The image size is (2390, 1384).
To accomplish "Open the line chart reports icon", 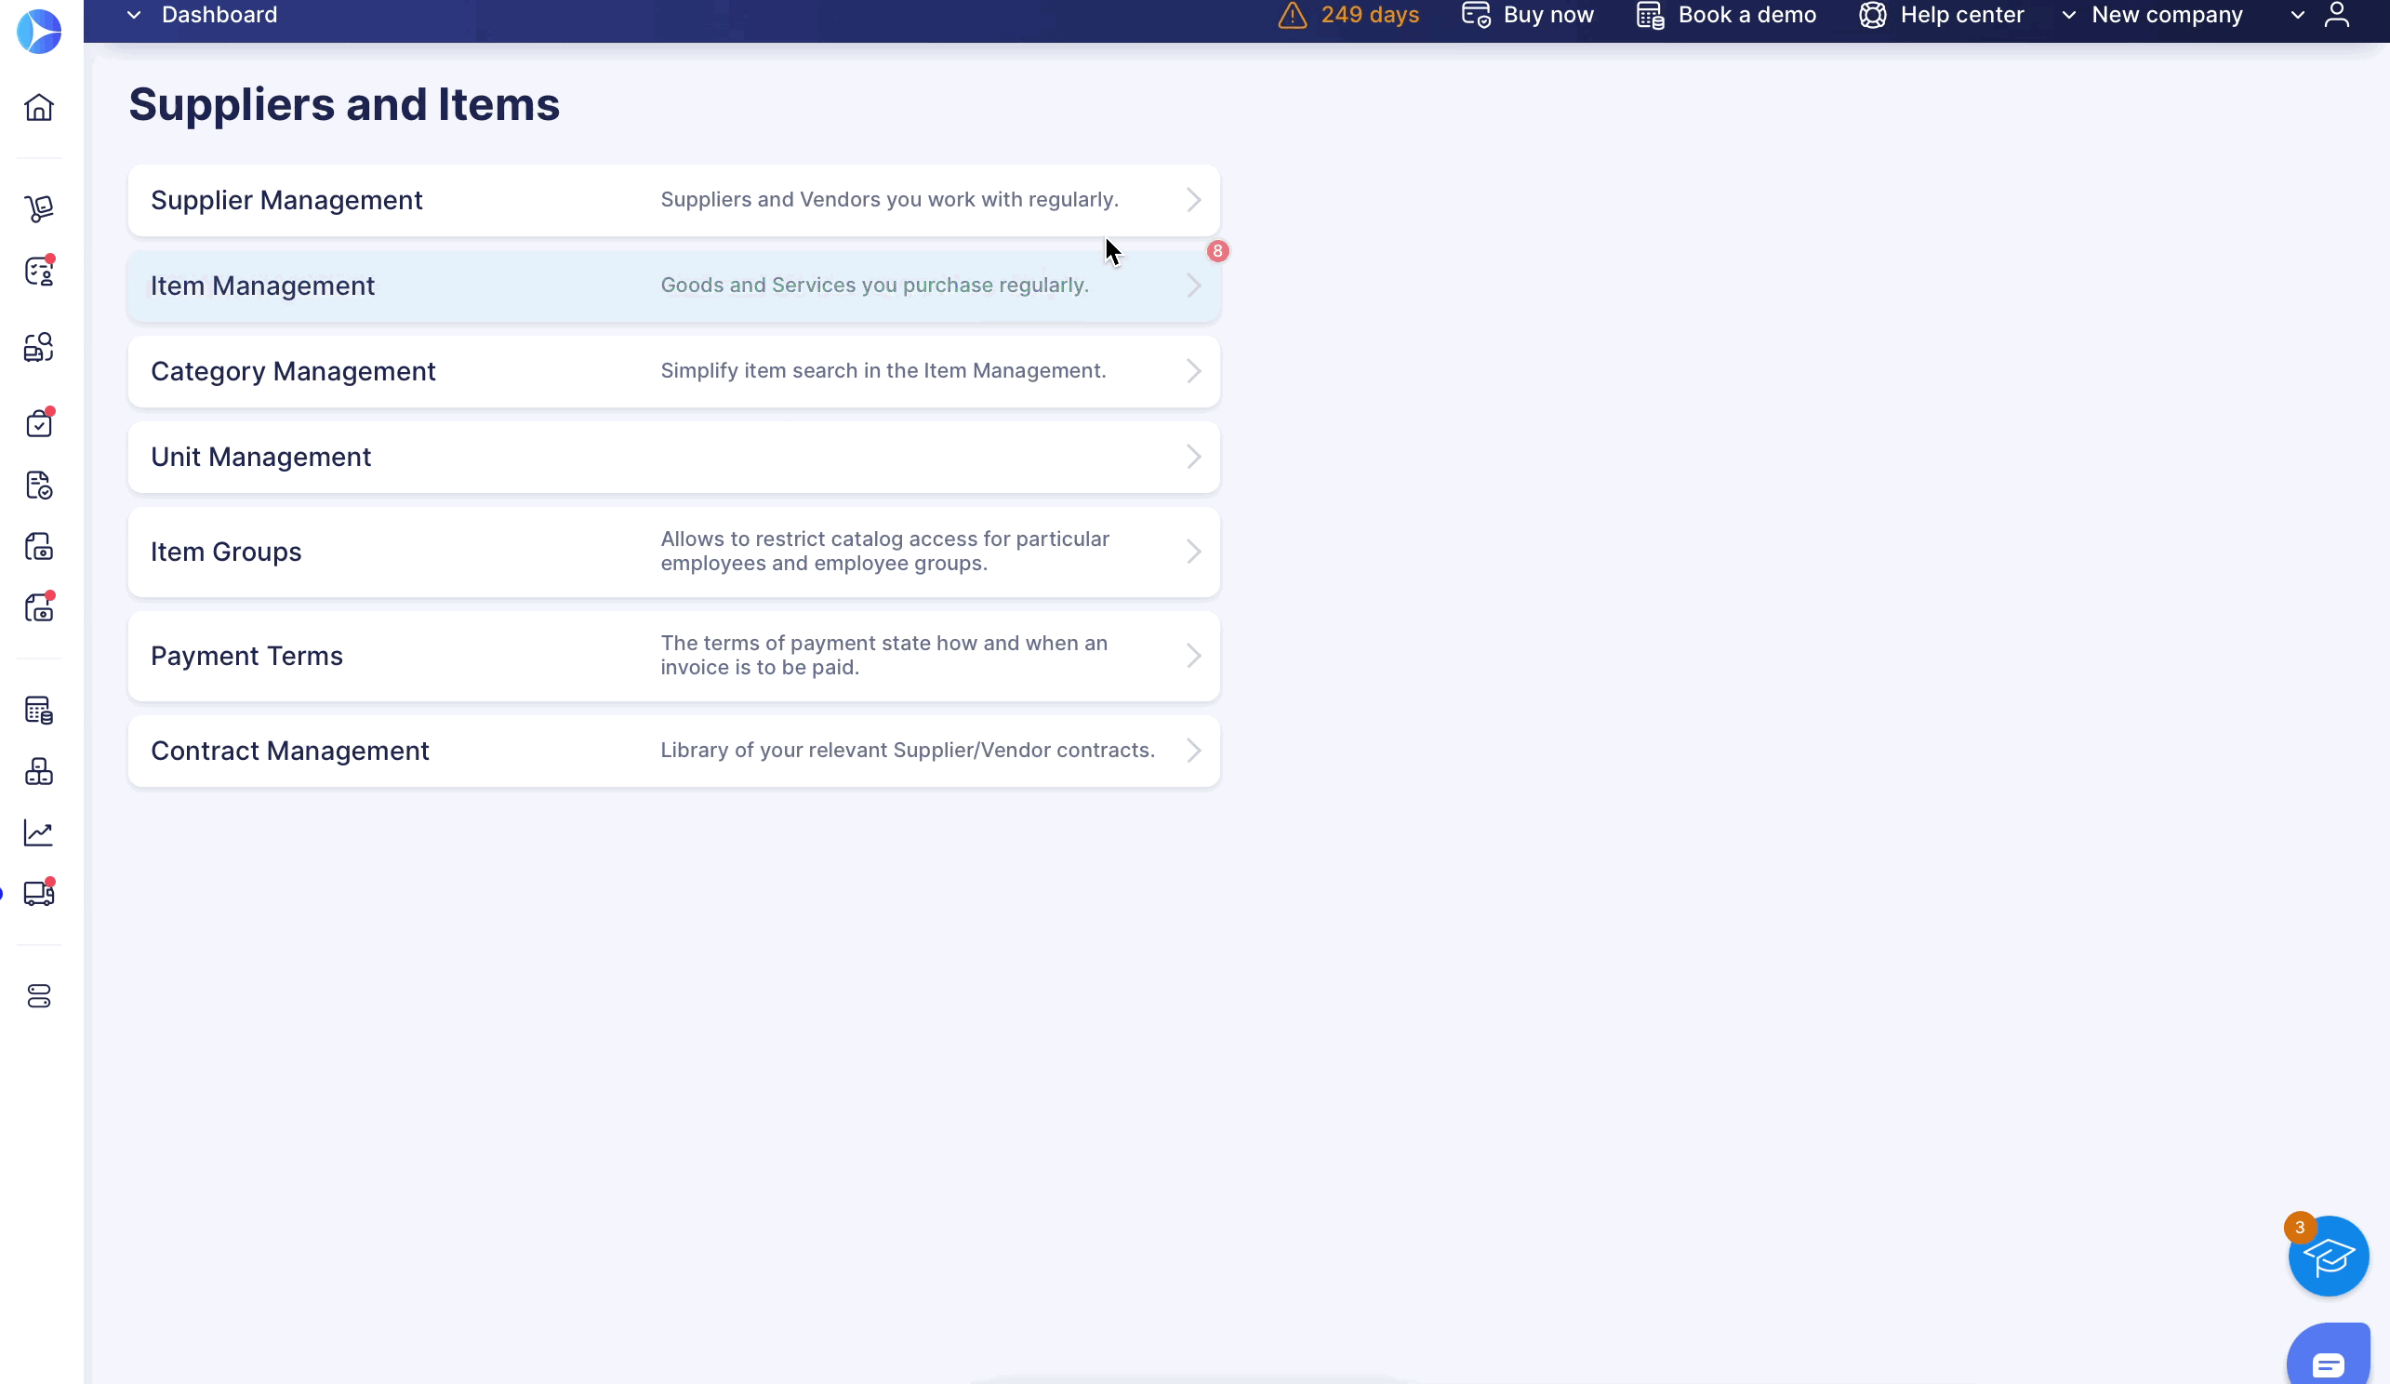I will pyautogui.click(x=39, y=832).
